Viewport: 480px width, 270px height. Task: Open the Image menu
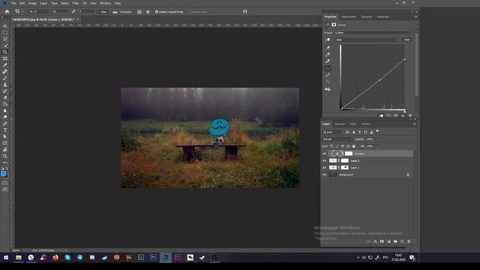click(32, 3)
